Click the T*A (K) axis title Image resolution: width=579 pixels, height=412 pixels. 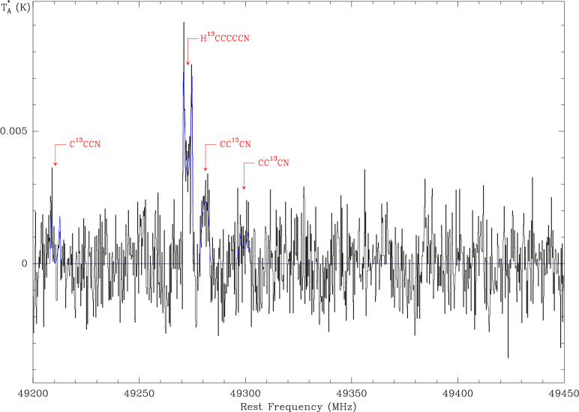pos(16,8)
